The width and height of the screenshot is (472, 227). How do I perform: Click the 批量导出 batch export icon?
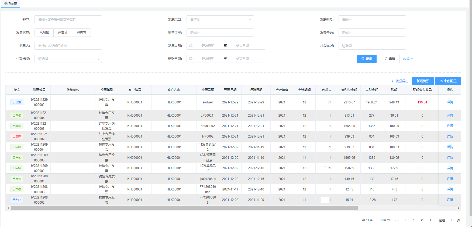click(392, 81)
